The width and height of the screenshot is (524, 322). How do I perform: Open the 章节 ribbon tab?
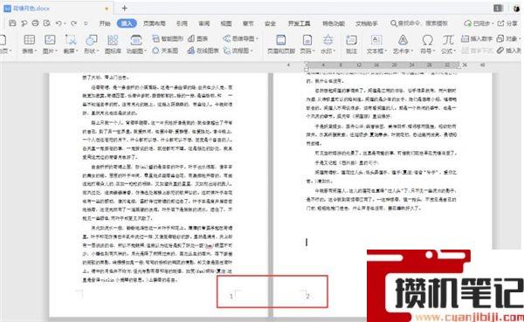click(248, 24)
